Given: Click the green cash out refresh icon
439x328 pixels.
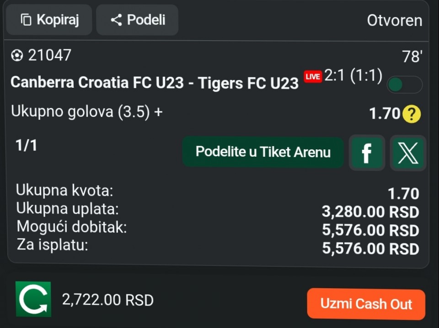Looking at the screenshot, I should 33,299.
